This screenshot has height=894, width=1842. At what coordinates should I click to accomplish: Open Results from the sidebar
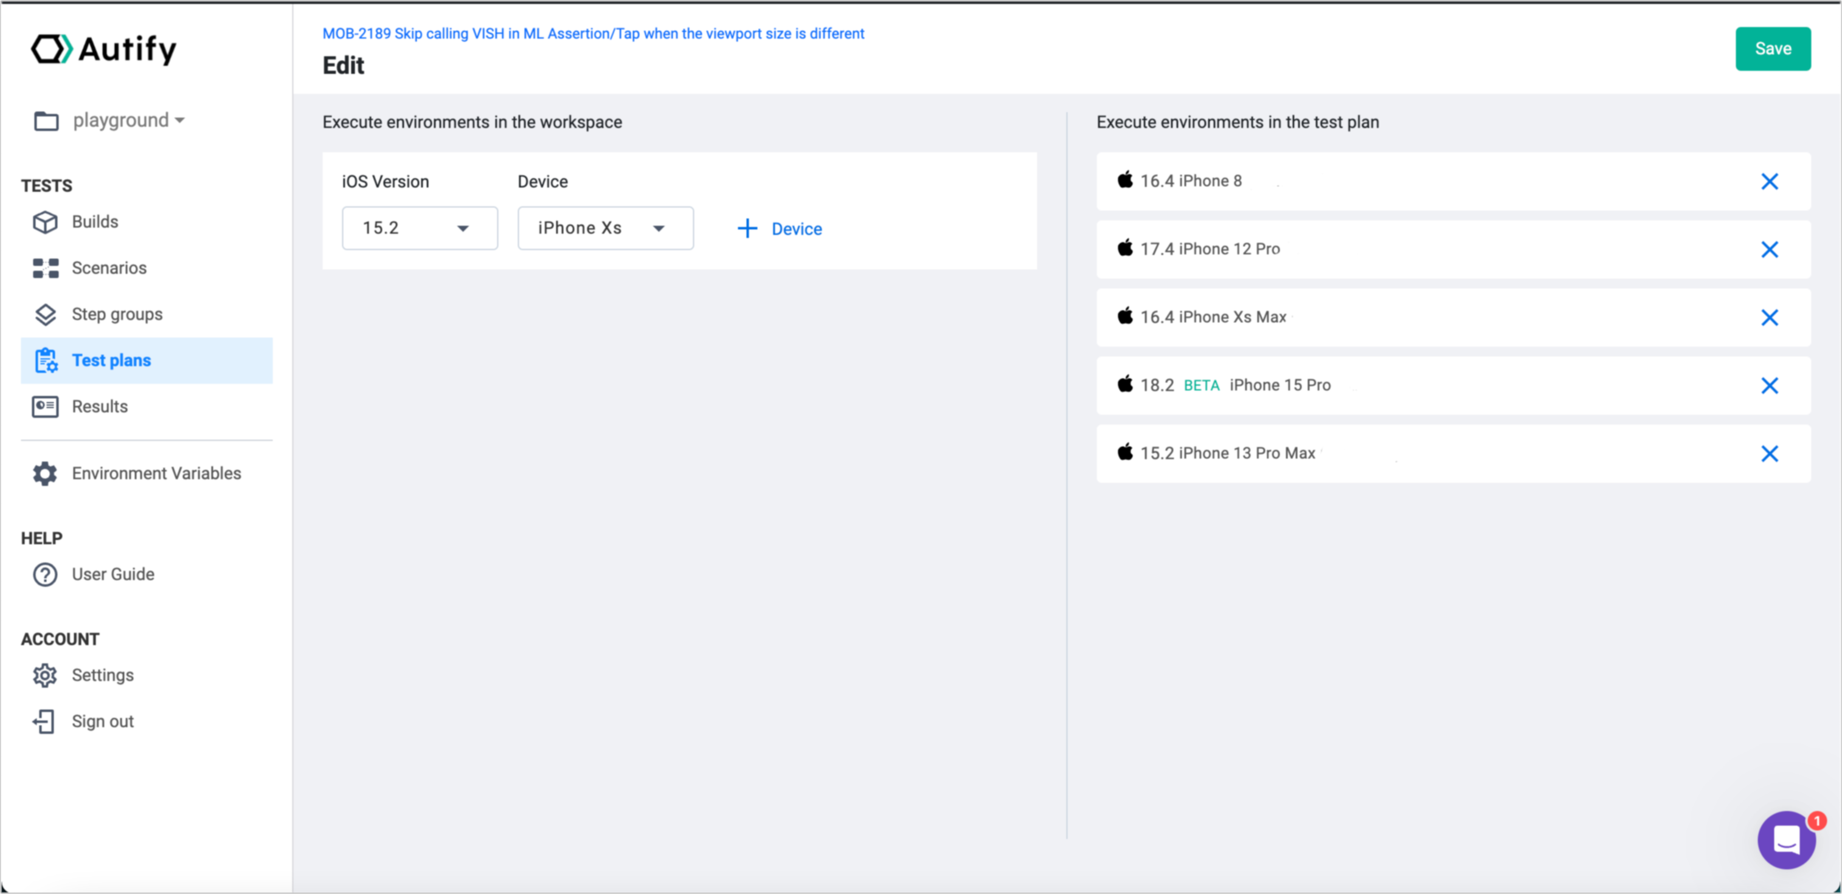(99, 406)
